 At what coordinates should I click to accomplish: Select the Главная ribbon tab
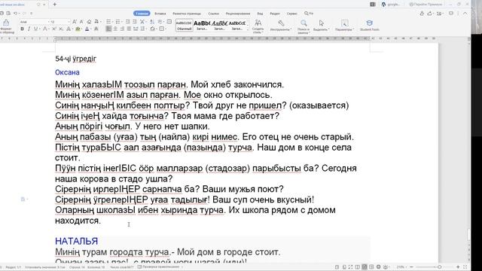[x=142, y=14]
